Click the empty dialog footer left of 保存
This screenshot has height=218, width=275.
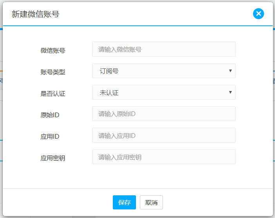coord(59,202)
